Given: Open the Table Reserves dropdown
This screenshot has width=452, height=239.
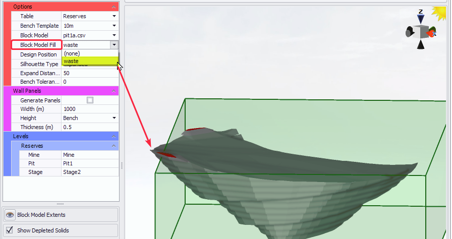Looking at the screenshot, I should coord(114,16).
